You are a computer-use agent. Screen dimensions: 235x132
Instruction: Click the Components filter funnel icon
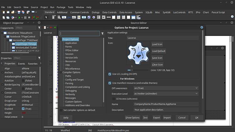pyautogui.click(x=39, y=28)
